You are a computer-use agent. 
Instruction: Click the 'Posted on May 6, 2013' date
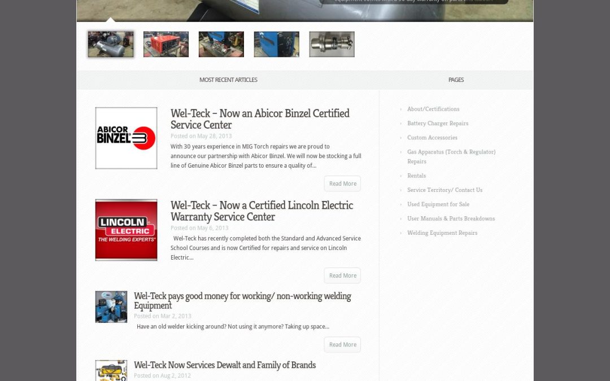click(199, 228)
